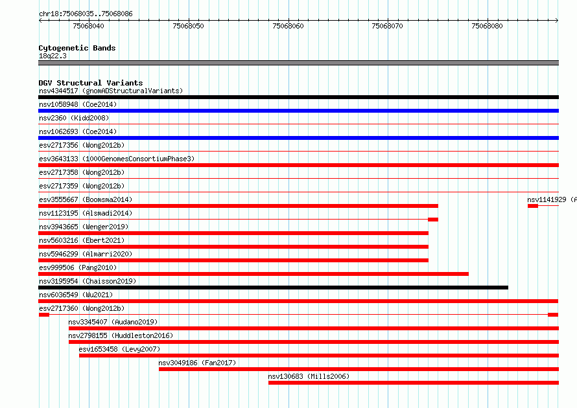This screenshot has height=408, width=577.
Task: Click the red bar under nsv130683
Action: 414,383
